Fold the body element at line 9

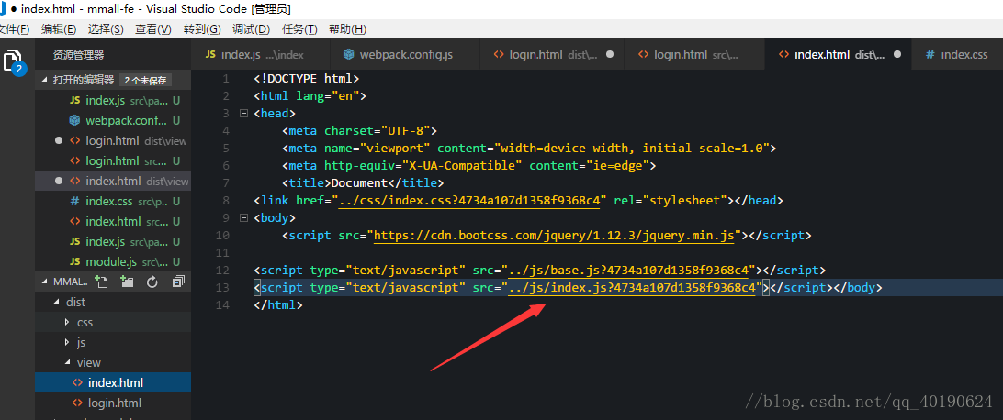(x=243, y=217)
